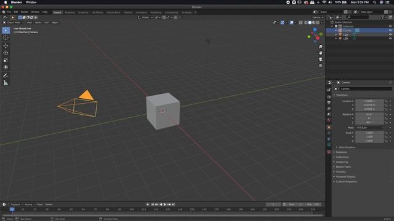Open the World properties tab
Screen dimensions: 394x221
coord(329,120)
